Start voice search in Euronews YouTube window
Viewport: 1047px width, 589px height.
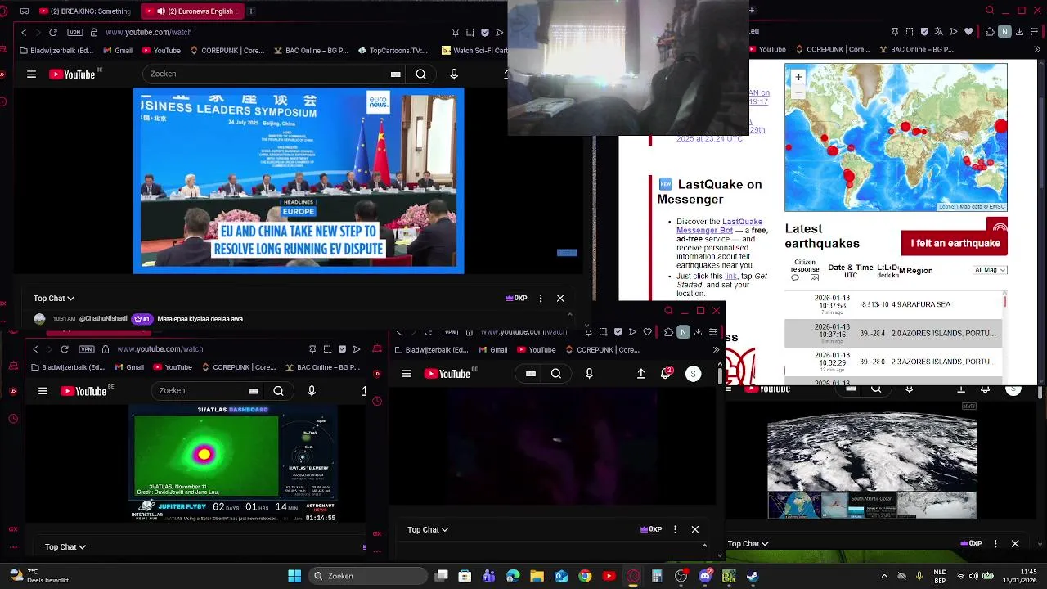click(x=454, y=74)
